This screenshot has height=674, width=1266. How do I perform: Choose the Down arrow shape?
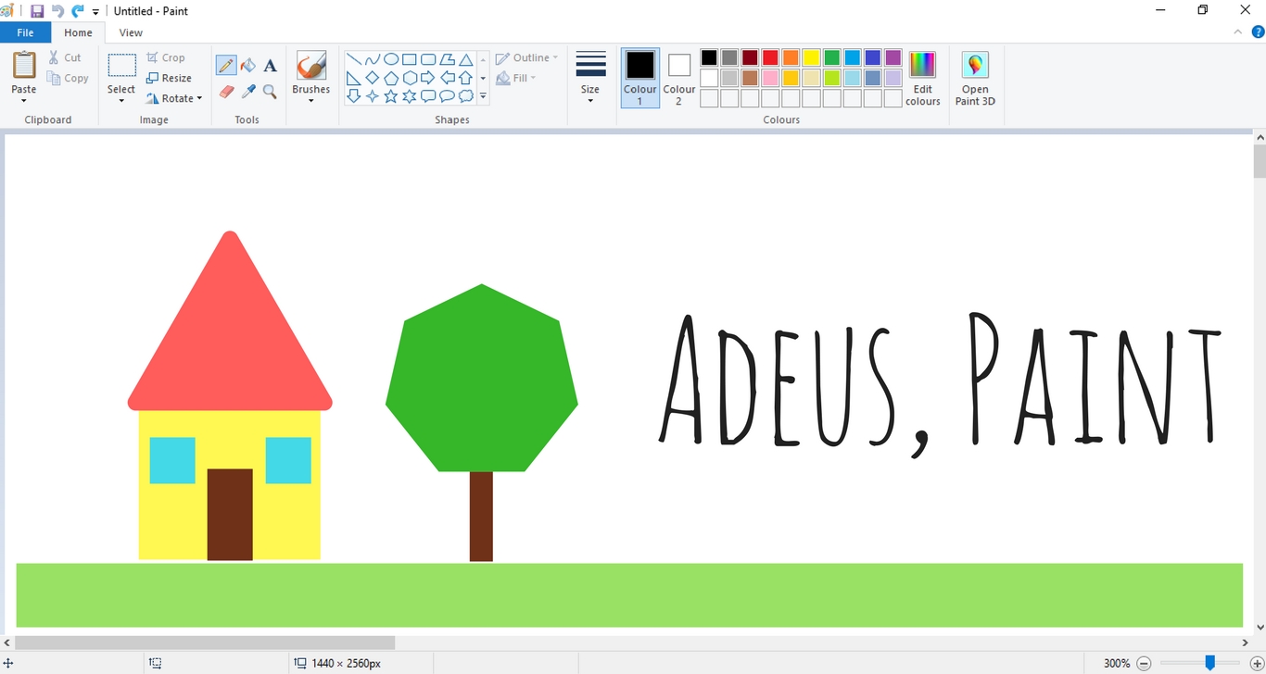click(x=353, y=96)
